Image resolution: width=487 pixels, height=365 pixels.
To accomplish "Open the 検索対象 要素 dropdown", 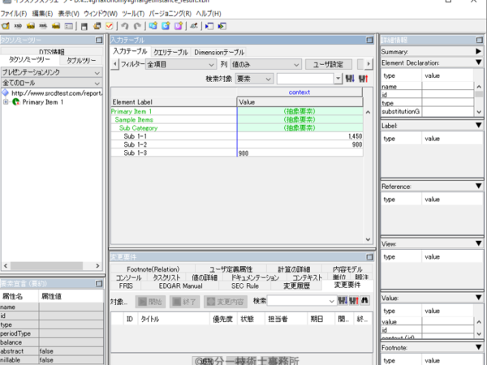I will coord(254,79).
